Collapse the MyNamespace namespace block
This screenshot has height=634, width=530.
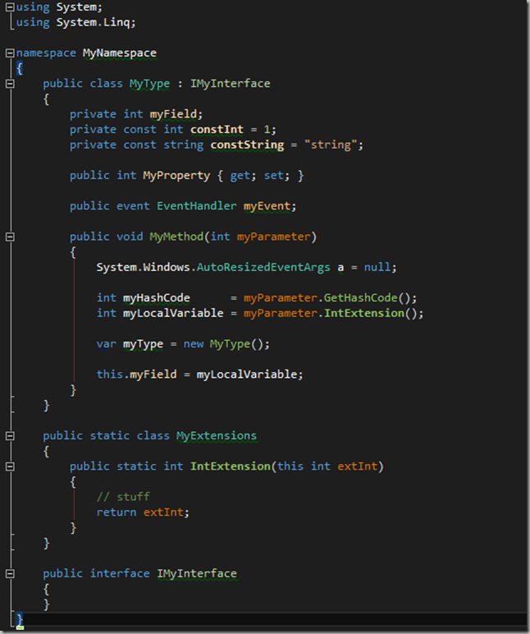pyautogui.click(x=10, y=53)
